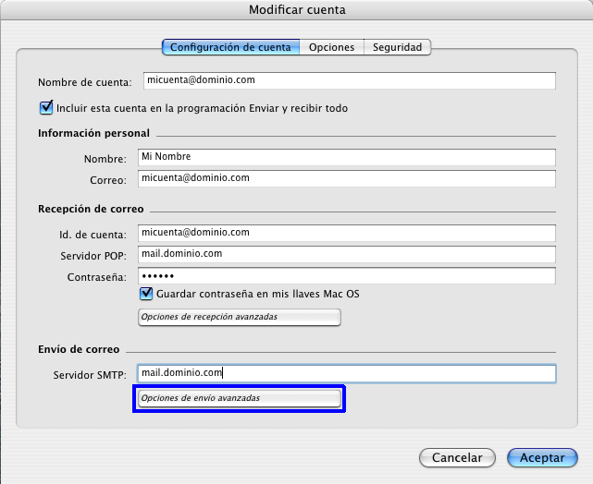The width and height of the screenshot is (593, 484).
Task: Switch to the Configuración de cuenta tab
Action: tap(230, 47)
